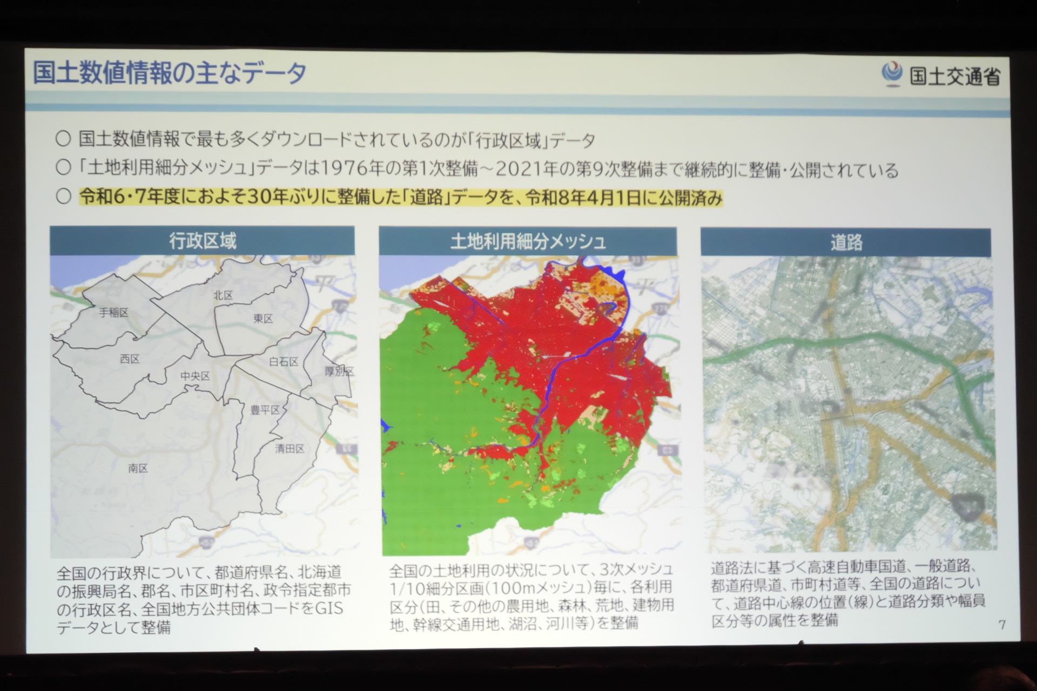Click the bullet circle before 国土数値情報で最も多く
This screenshot has height=691, width=1037.
63,139
